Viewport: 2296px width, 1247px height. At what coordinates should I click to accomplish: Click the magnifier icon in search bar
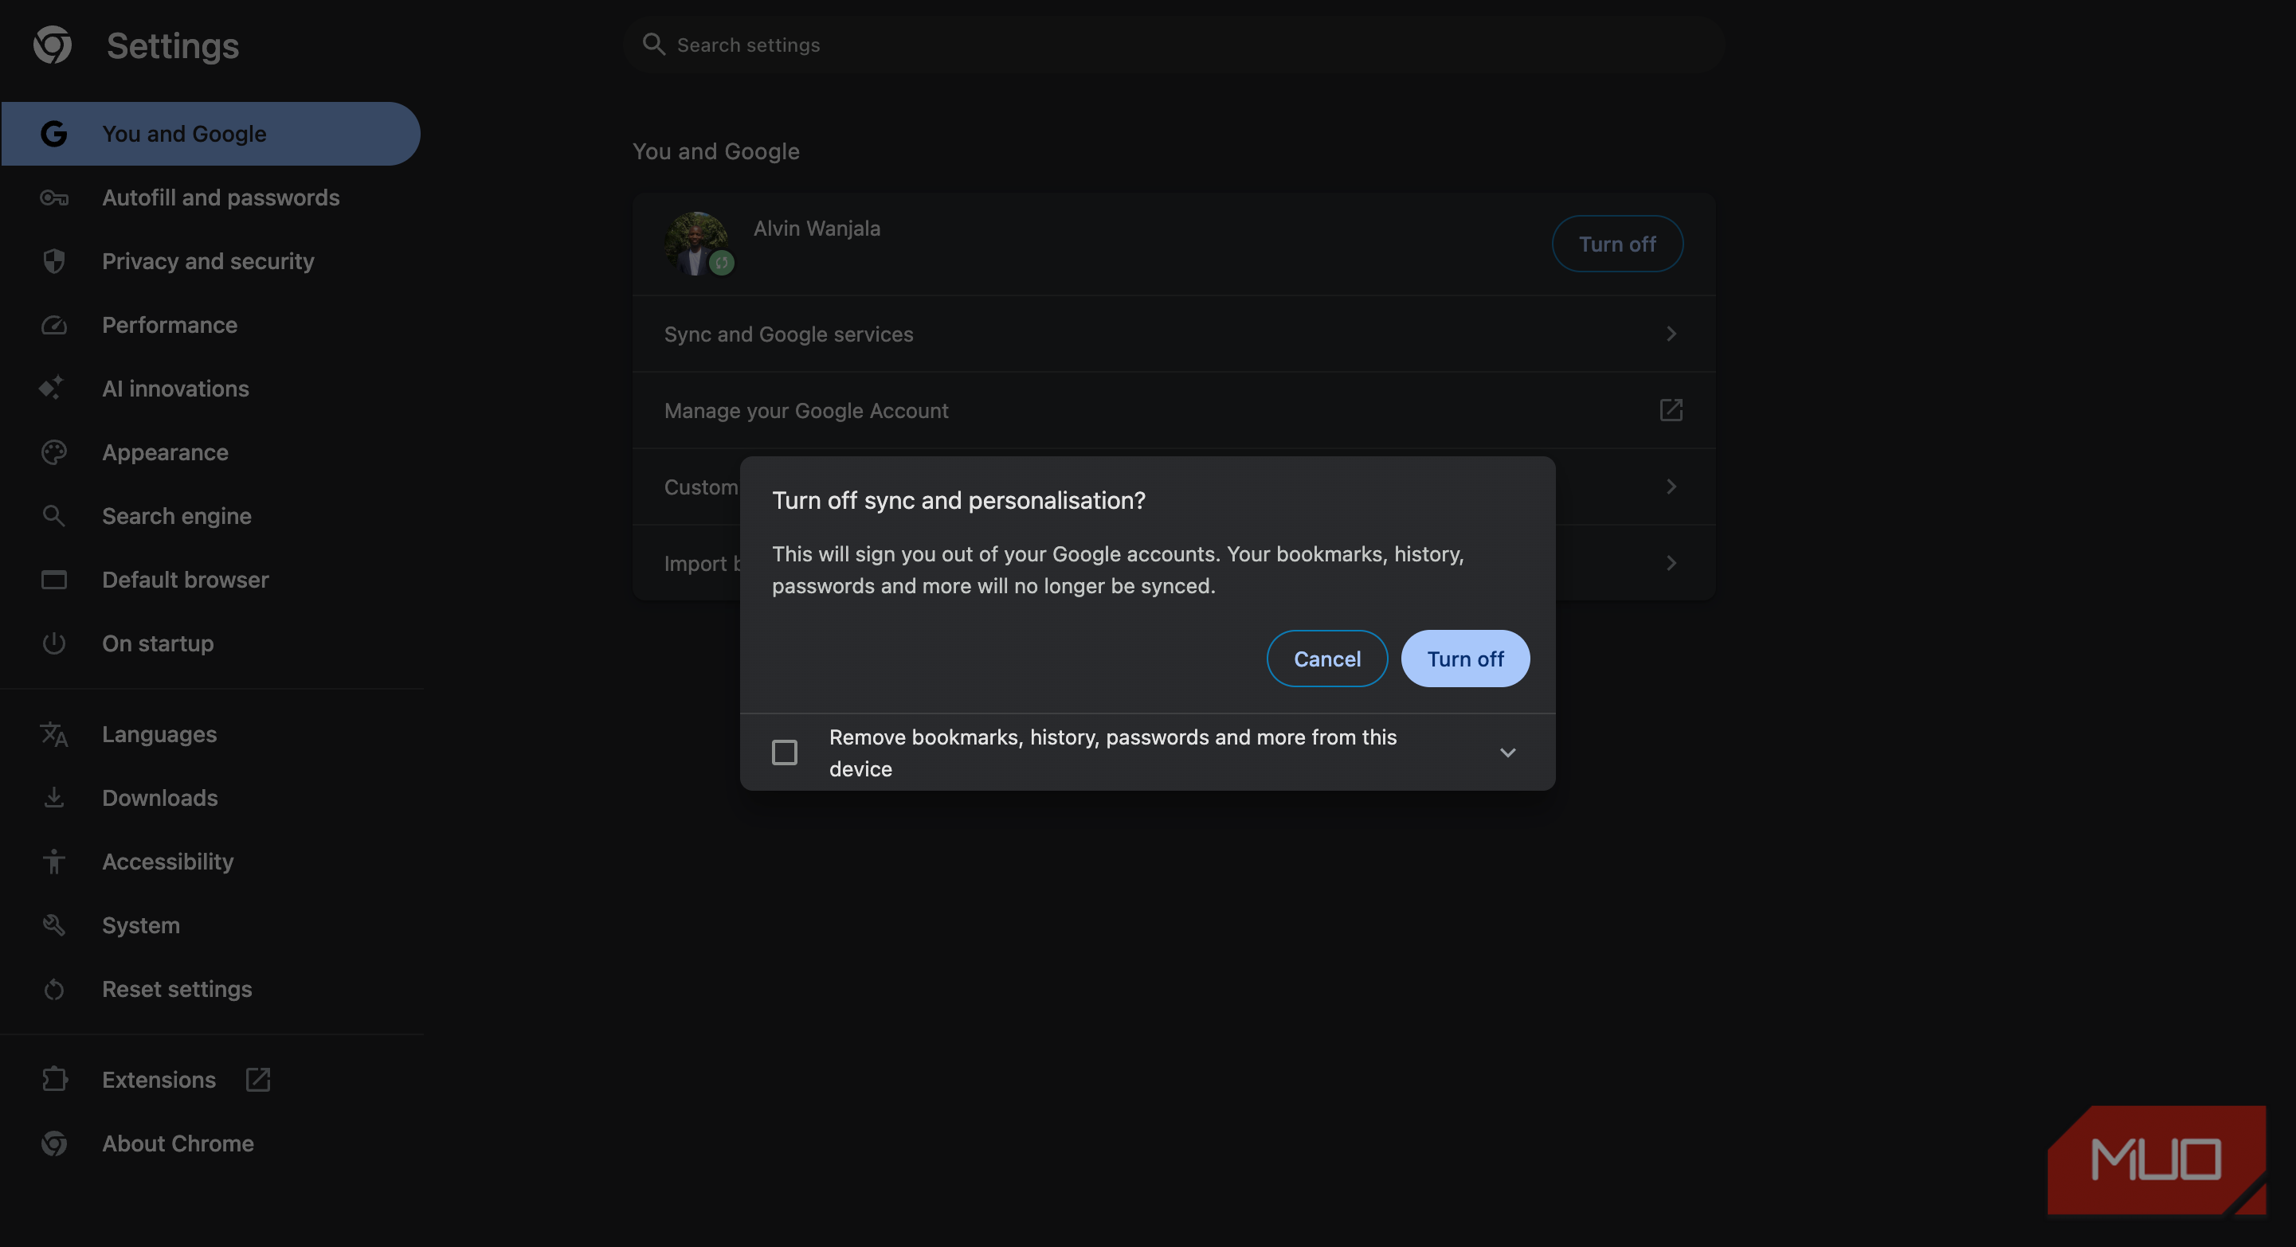coord(653,45)
